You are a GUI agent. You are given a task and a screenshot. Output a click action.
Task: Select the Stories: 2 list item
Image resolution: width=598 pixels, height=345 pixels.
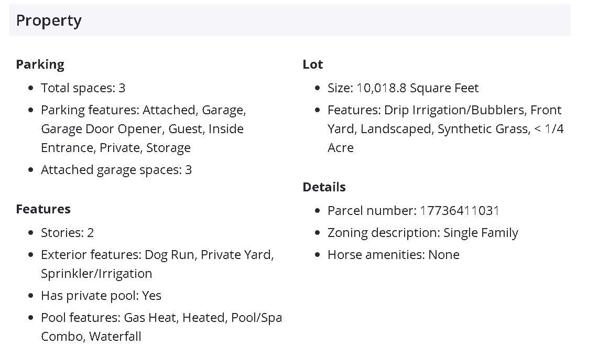point(67,232)
